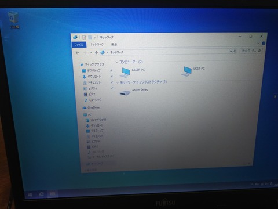Select クイック アクセス in the navigation pane

click(x=93, y=64)
